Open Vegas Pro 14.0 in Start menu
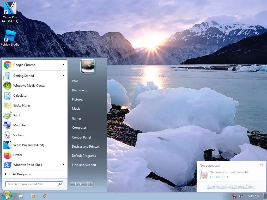The height and width of the screenshot is (200, 267). (35, 145)
